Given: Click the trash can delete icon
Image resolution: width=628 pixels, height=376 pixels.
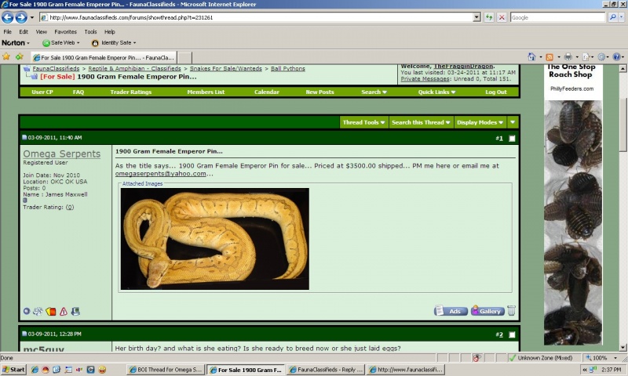Looking at the screenshot, I should pyautogui.click(x=512, y=310).
